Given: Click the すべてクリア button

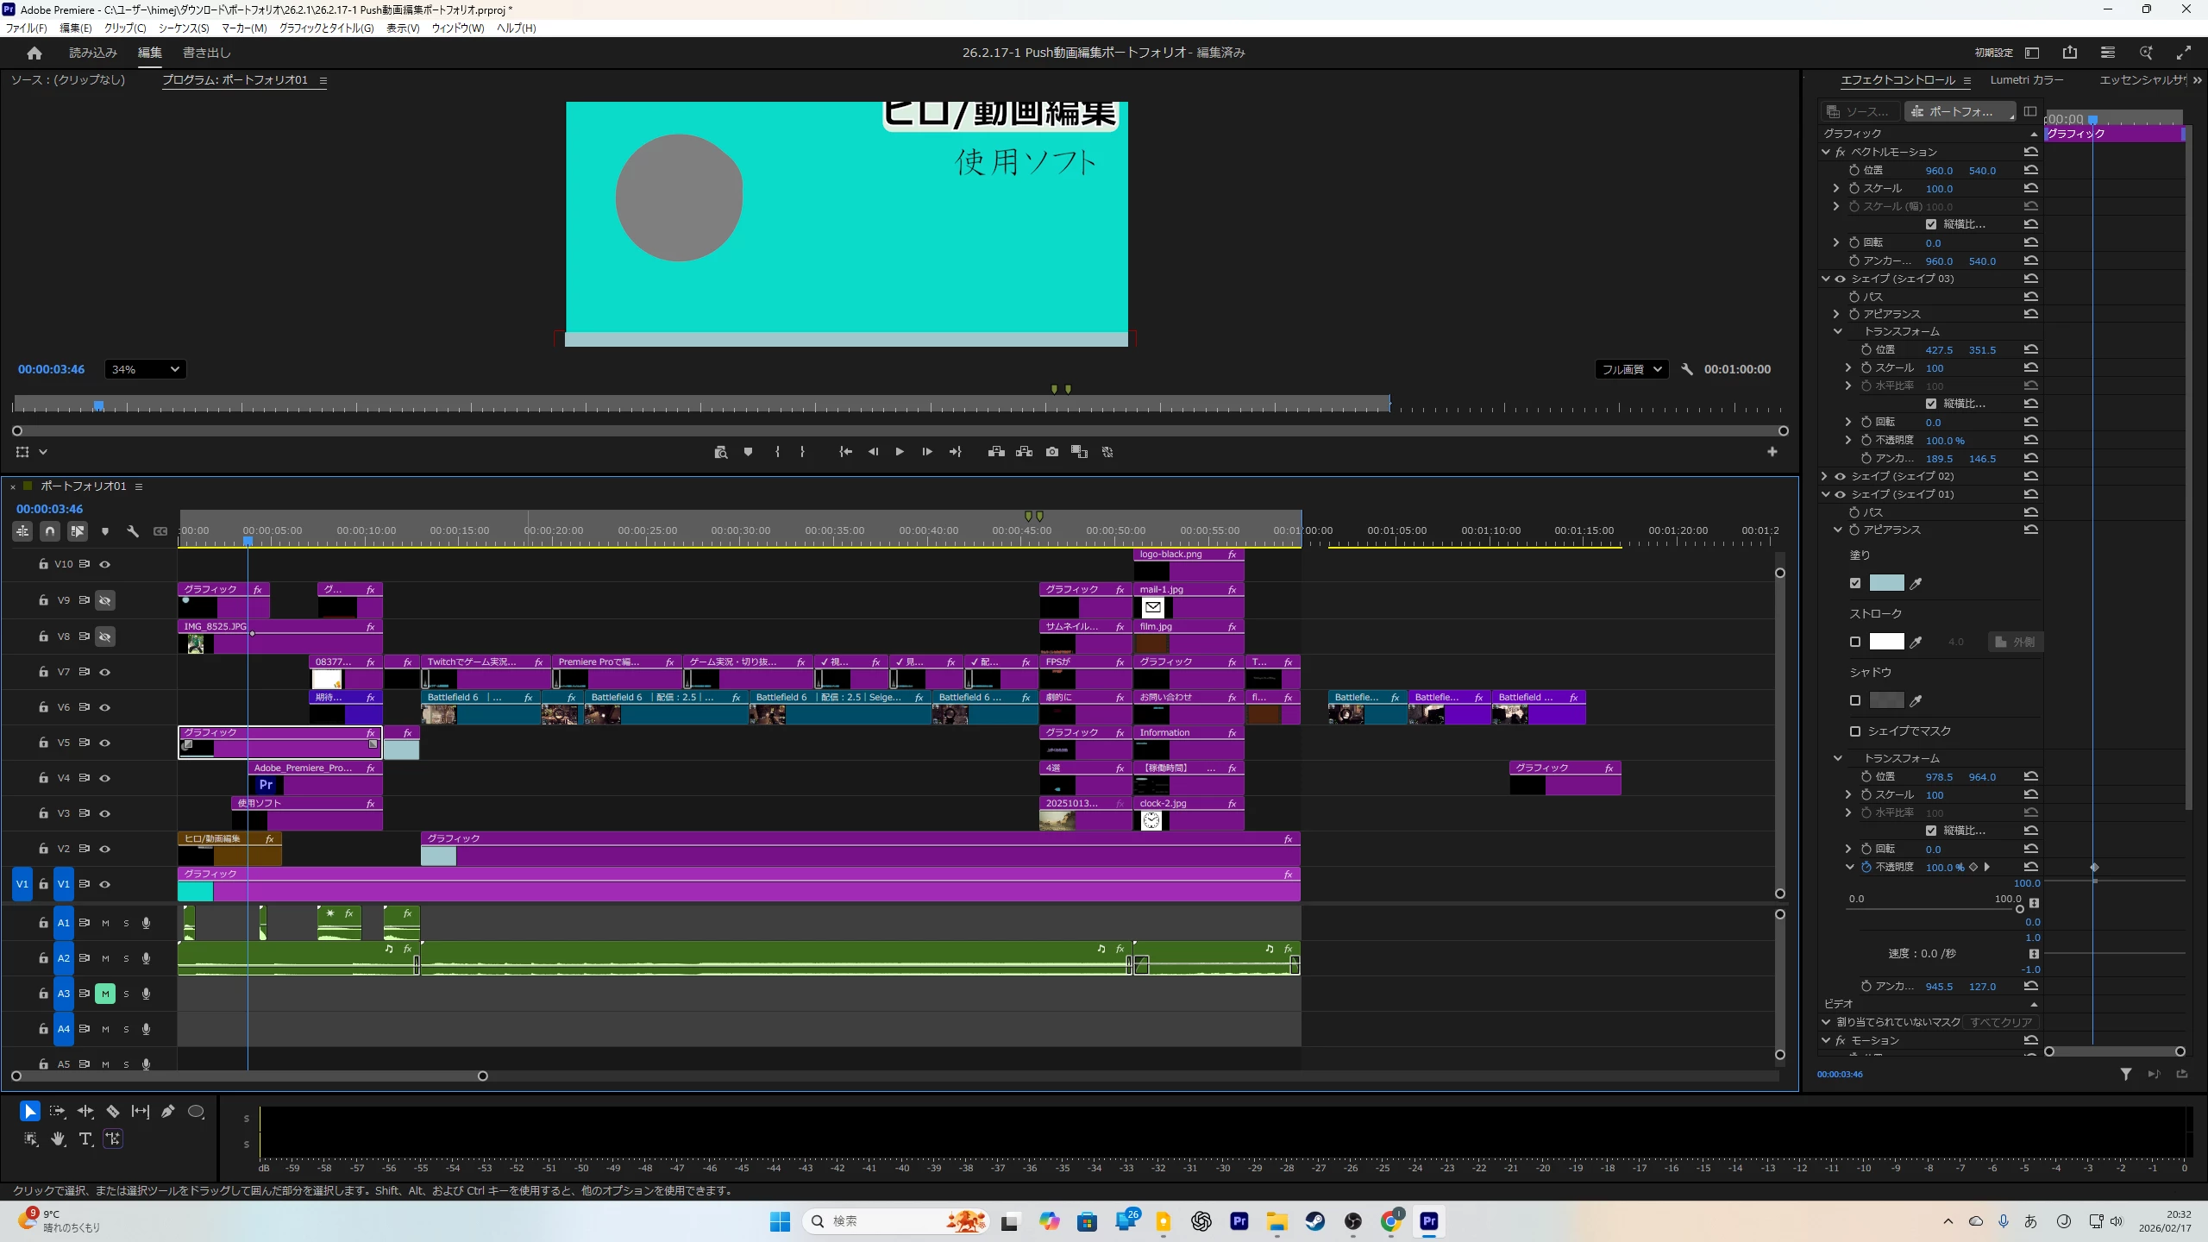Looking at the screenshot, I should tap(2001, 1022).
